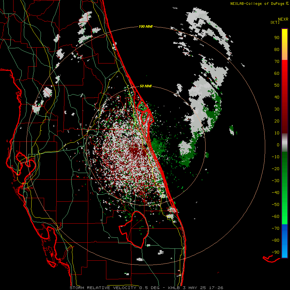Click the '20' value on the velocity scale
The width and height of the screenshot is (290, 290).
click(x=277, y=121)
